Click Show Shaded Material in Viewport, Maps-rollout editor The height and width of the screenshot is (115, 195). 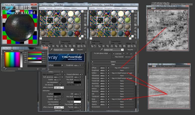click(x=124, y=46)
